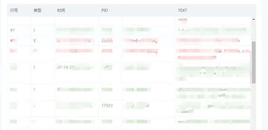268x130 pixels.
Task: Click the red 1920 text at top
Action: point(182,20)
